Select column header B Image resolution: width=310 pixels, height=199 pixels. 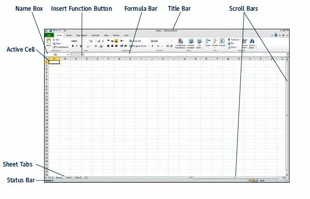point(65,59)
